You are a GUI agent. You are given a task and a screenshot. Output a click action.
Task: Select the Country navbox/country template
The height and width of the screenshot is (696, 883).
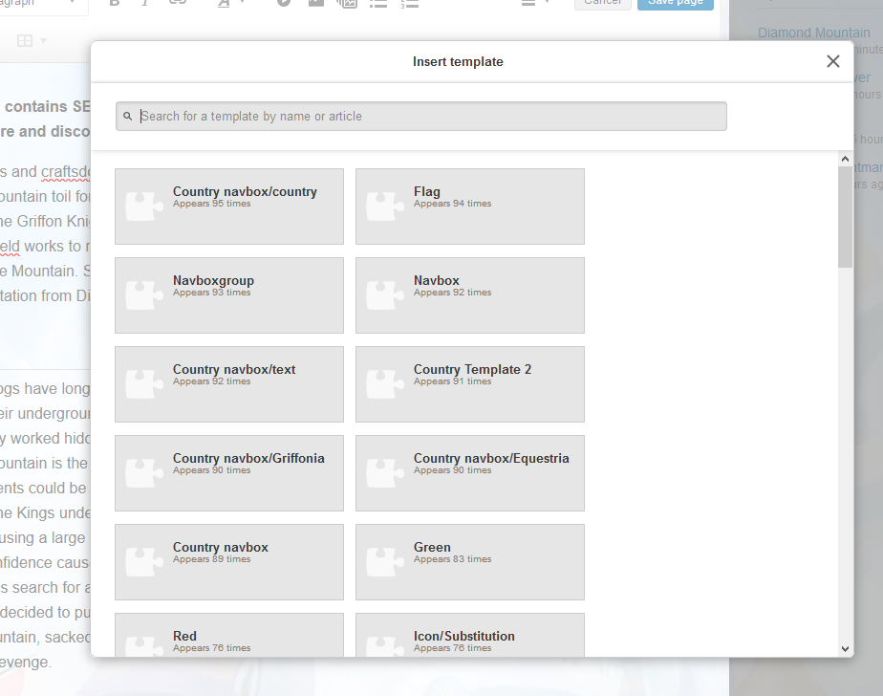pyautogui.click(x=229, y=207)
